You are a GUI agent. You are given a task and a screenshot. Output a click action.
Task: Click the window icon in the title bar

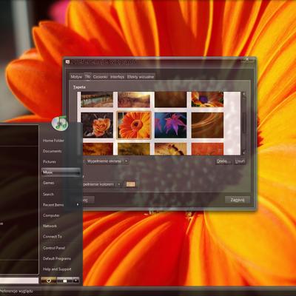click(67, 62)
